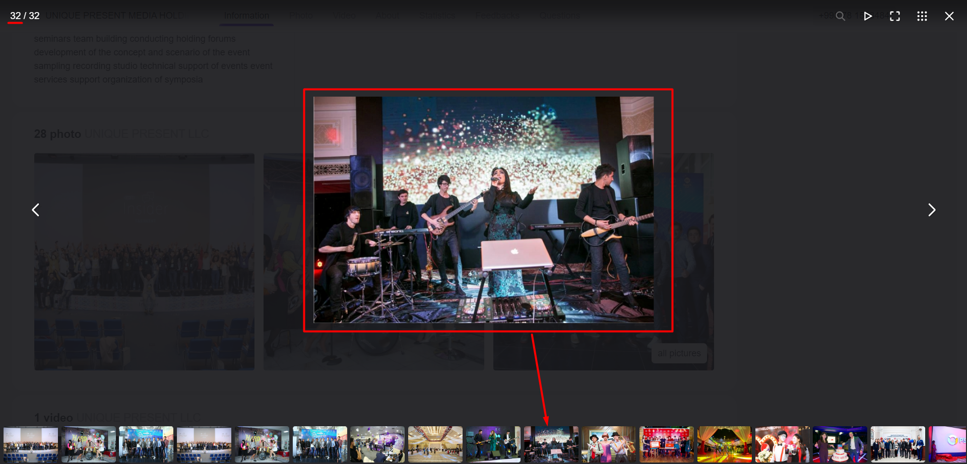Open the retro trio with saxophone thumbnail
The image size is (967, 464).
609,444
